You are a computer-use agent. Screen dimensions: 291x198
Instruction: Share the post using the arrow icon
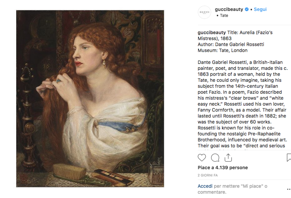tap(228, 157)
